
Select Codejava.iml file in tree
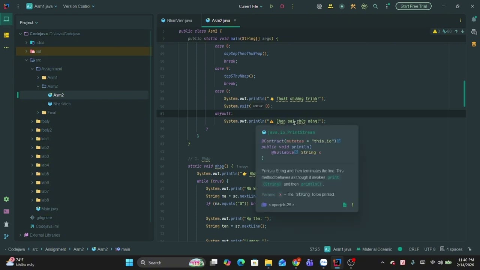coord(44,226)
